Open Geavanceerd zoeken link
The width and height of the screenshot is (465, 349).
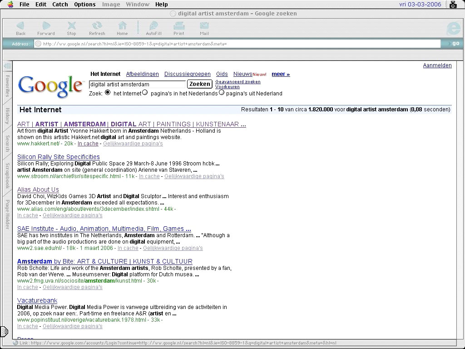point(238,82)
